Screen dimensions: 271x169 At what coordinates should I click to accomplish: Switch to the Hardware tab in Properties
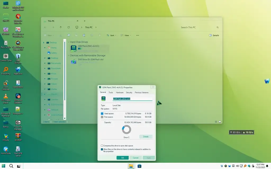pos(120,92)
